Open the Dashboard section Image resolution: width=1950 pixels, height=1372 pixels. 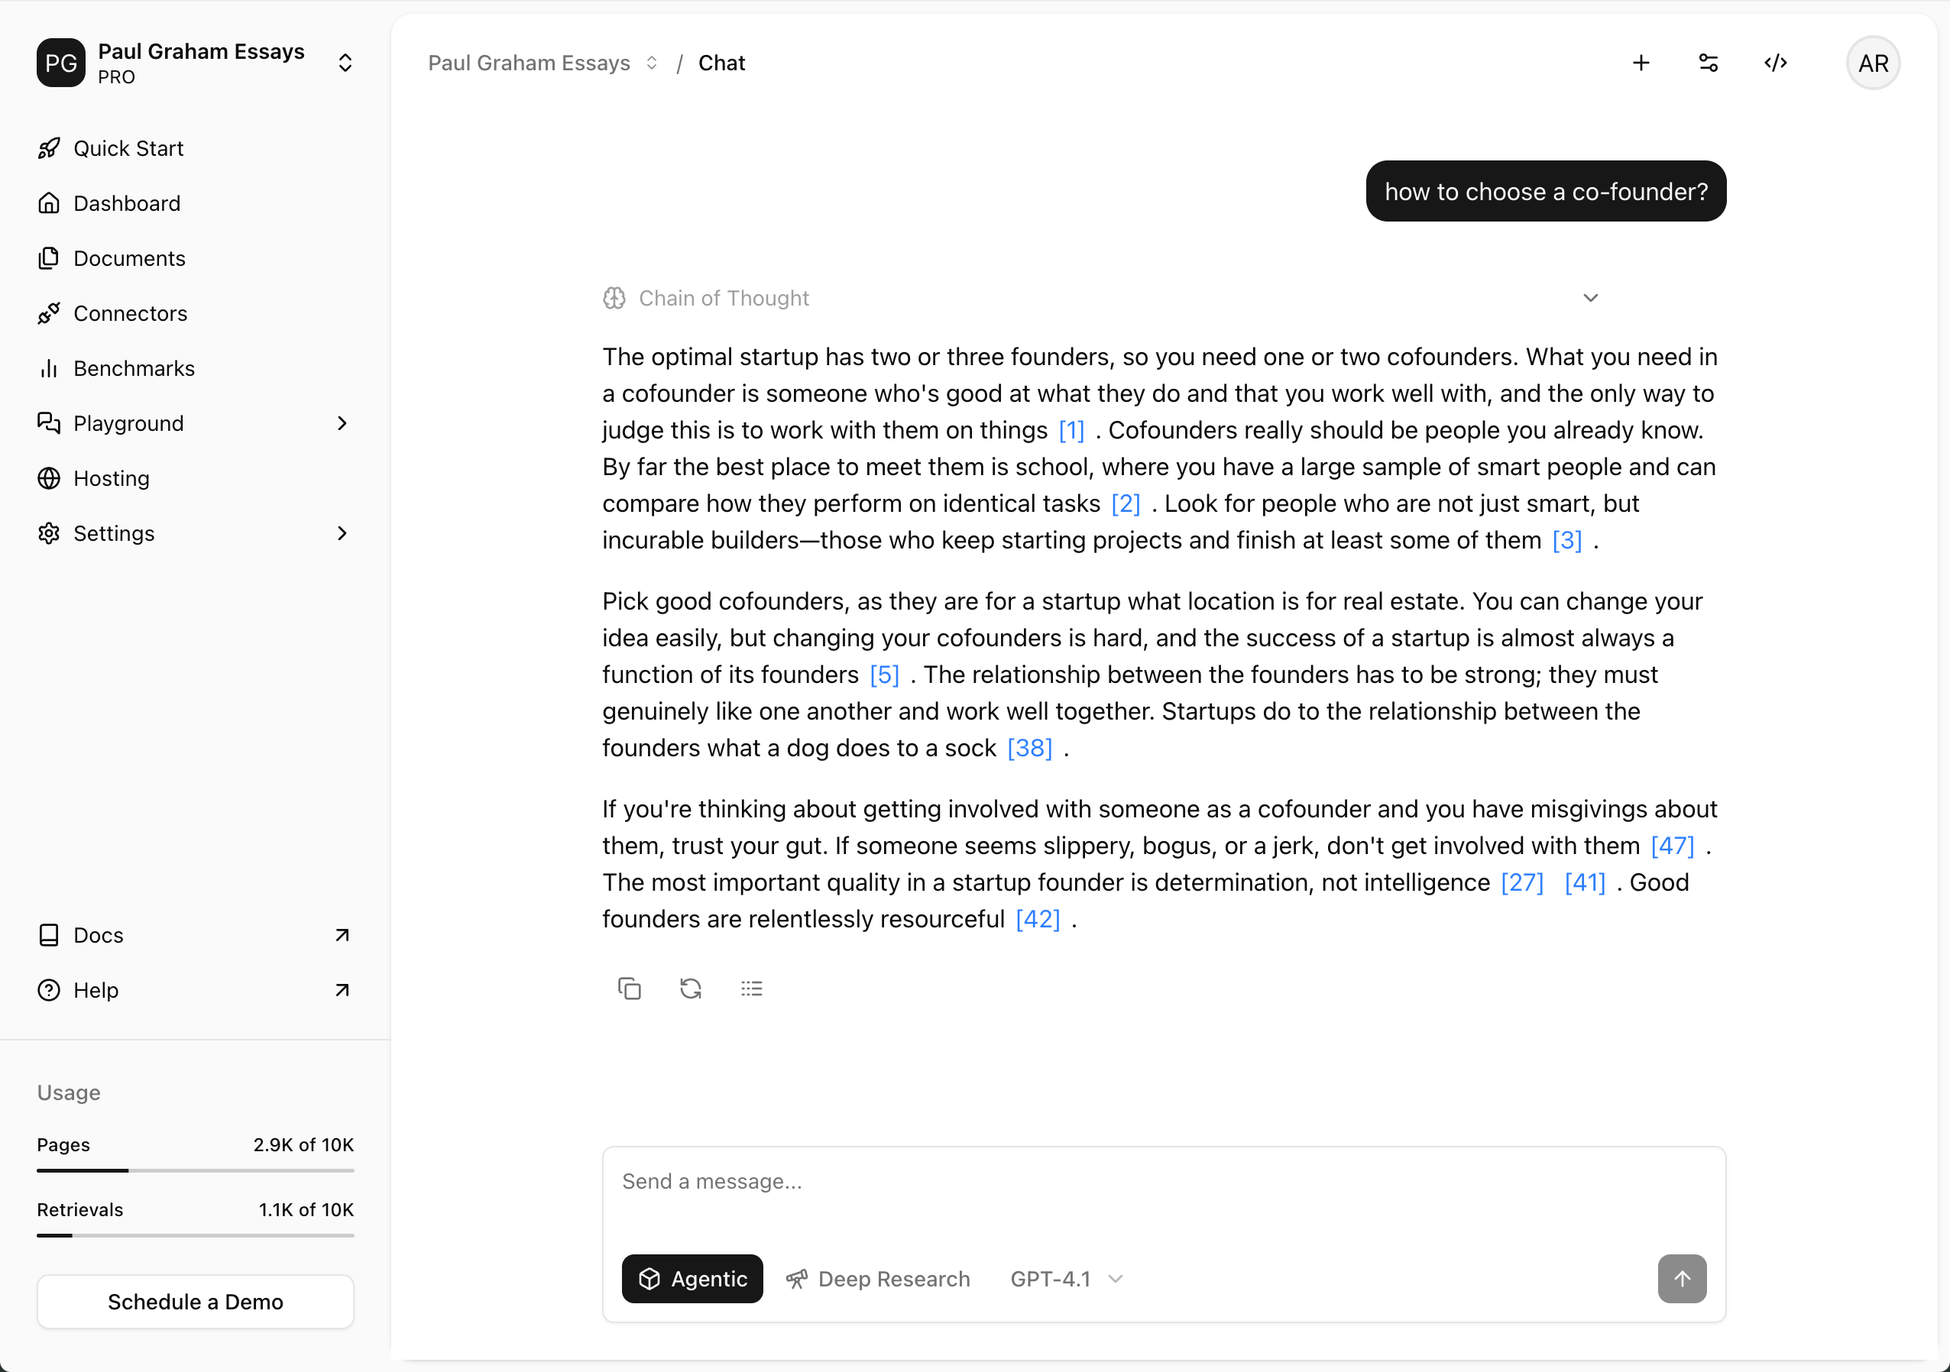[x=127, y=203]
